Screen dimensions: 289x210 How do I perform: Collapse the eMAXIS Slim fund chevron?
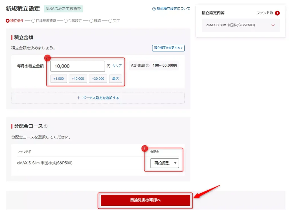[x=273, y=25]
